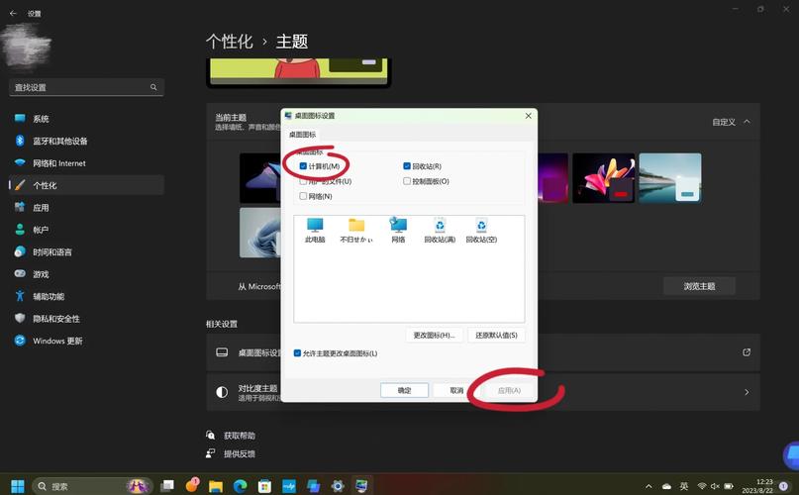
Task: Open the Windows Start menu
Action: point(18,486)
